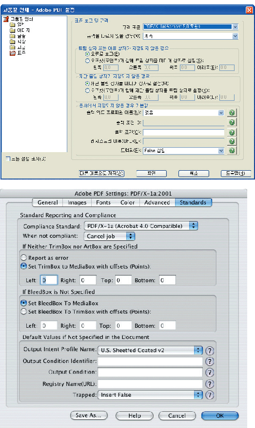
Task: Select the Standards tab
Action: [193, 203]
